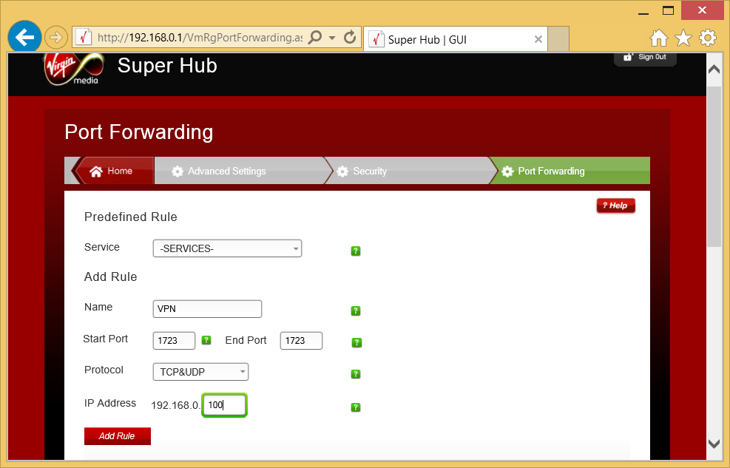
Task: Click the help icon next to Service
Action: 356,251
